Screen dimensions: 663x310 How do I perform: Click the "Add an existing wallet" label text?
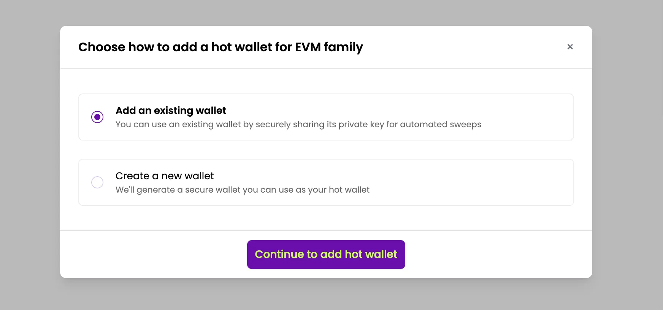(171, 111)
